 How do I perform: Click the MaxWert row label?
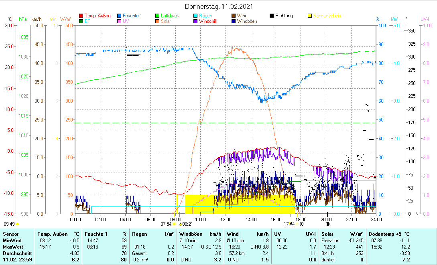click(x=12, y=247)
